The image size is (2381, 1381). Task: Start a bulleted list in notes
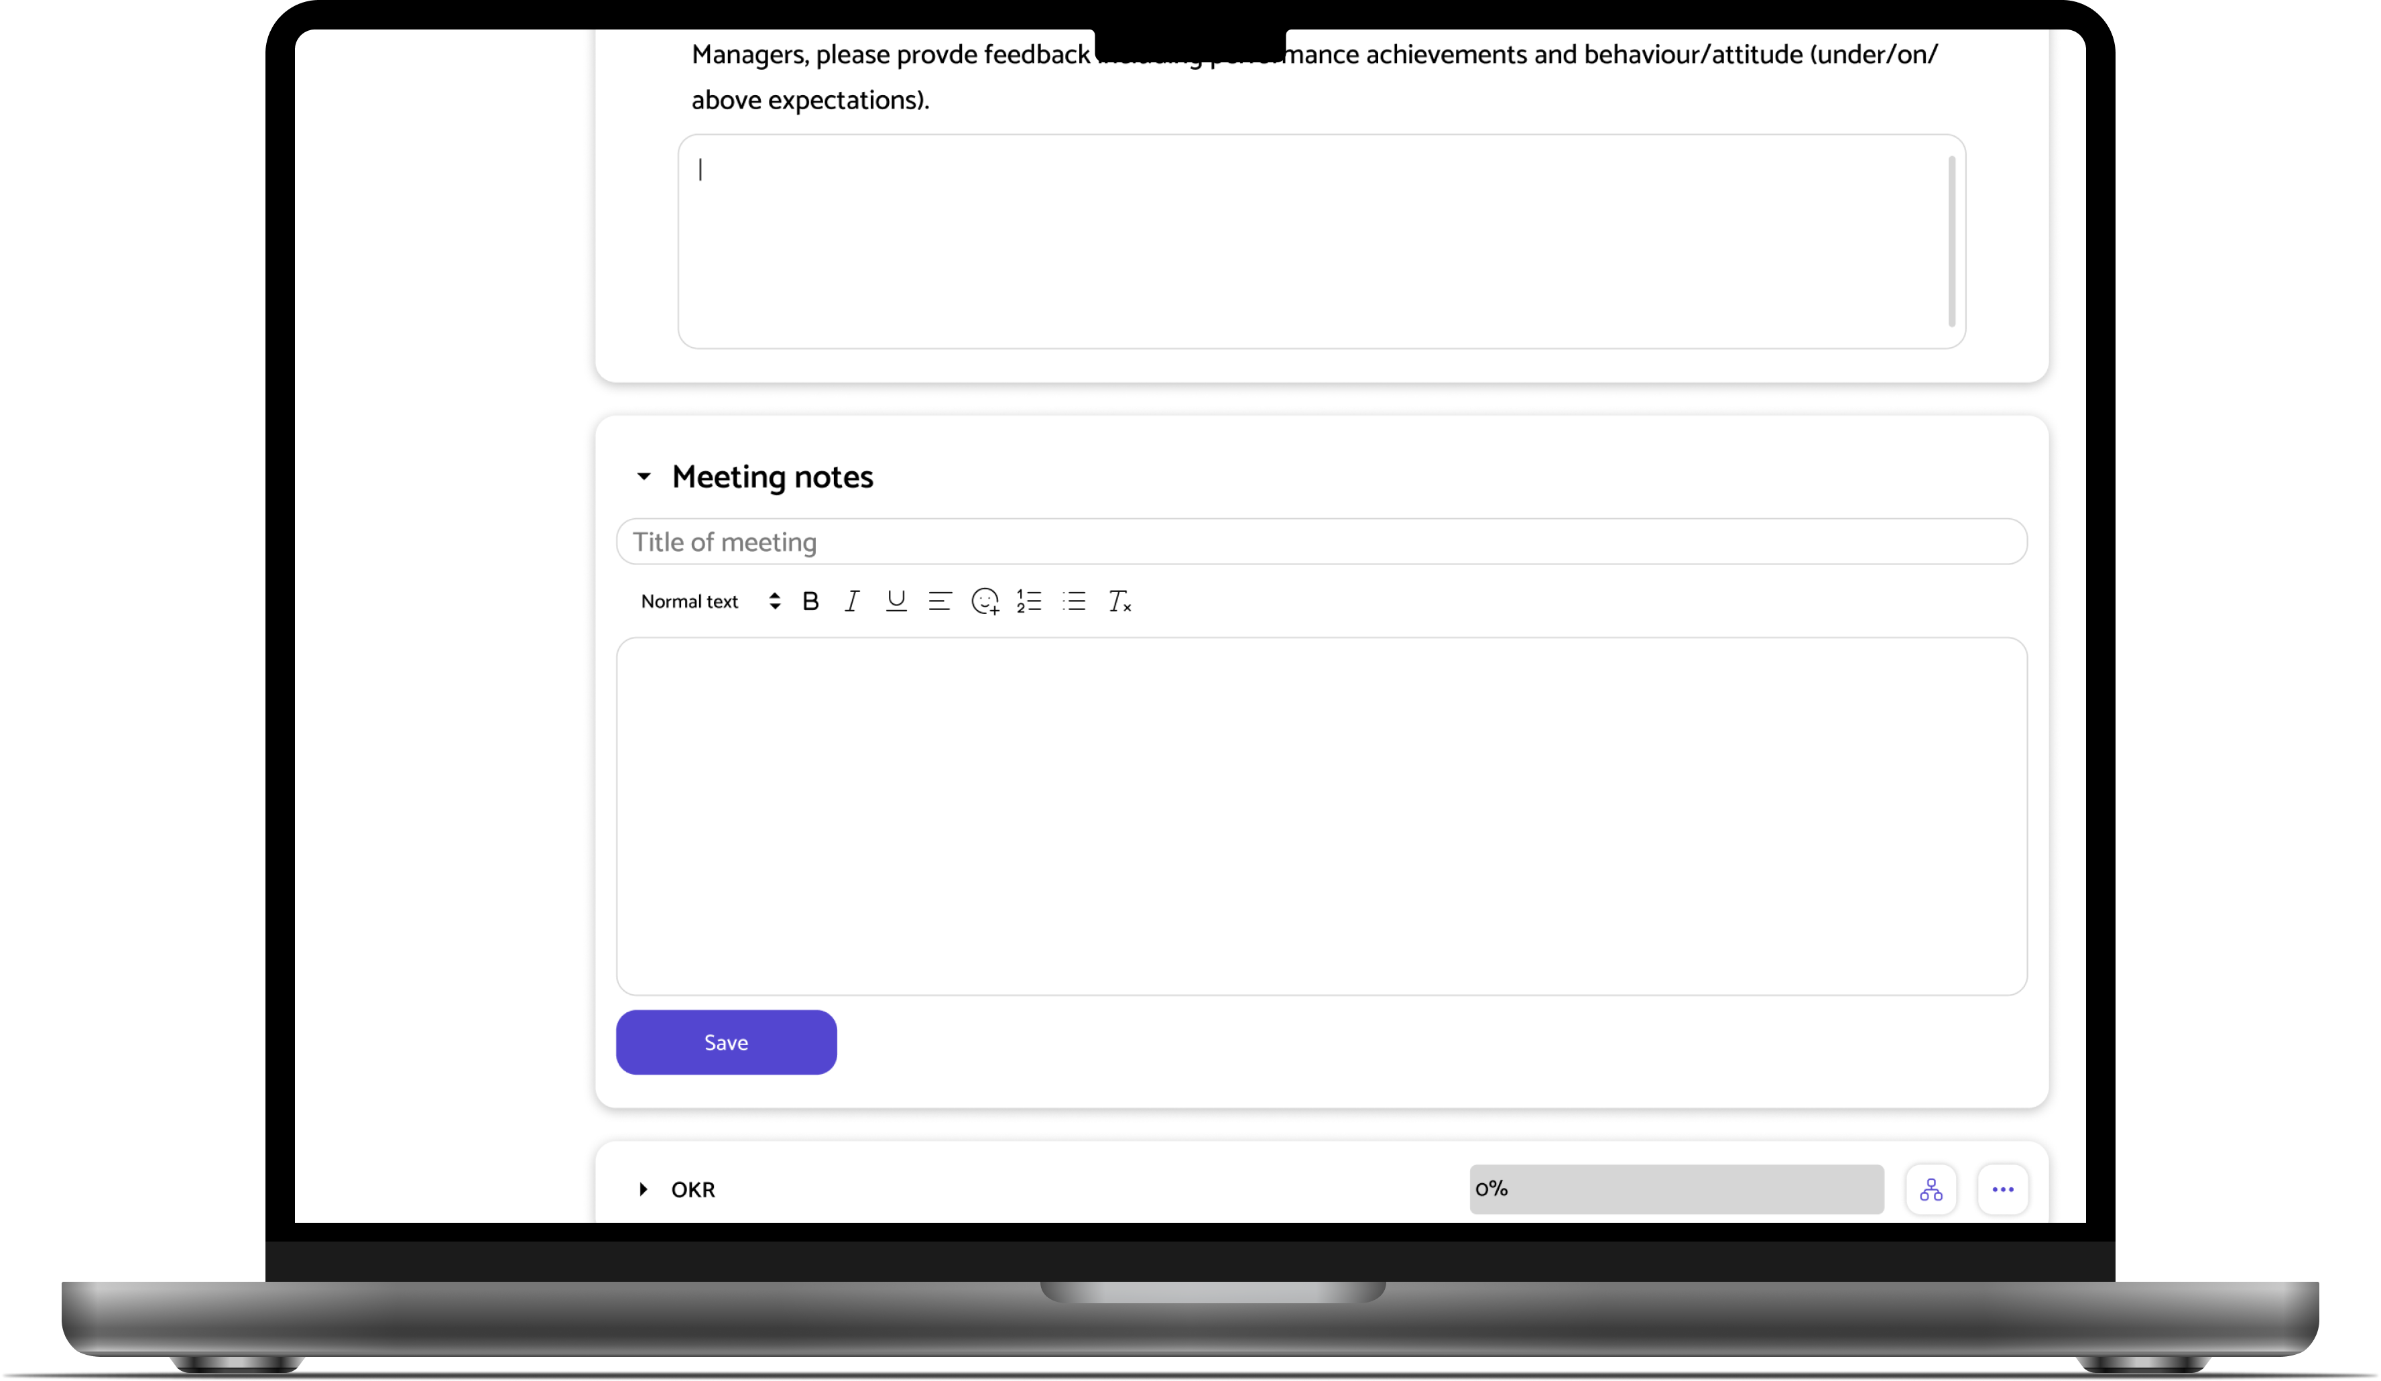tap(1075, 601)
